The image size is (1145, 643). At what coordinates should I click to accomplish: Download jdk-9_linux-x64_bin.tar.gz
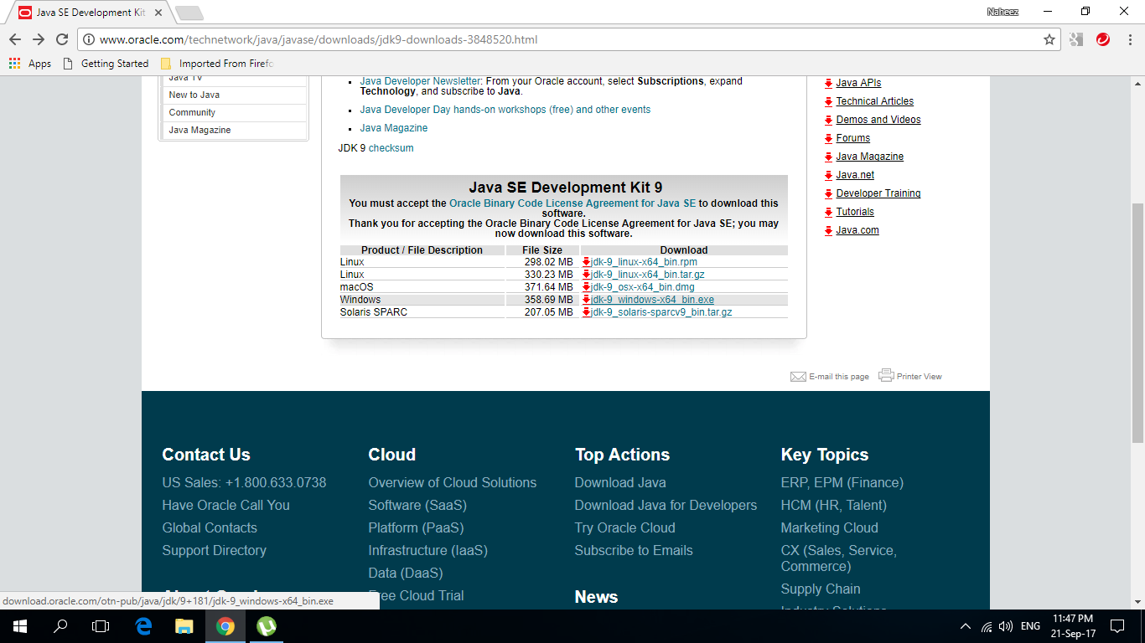click(x=648, y=275)
